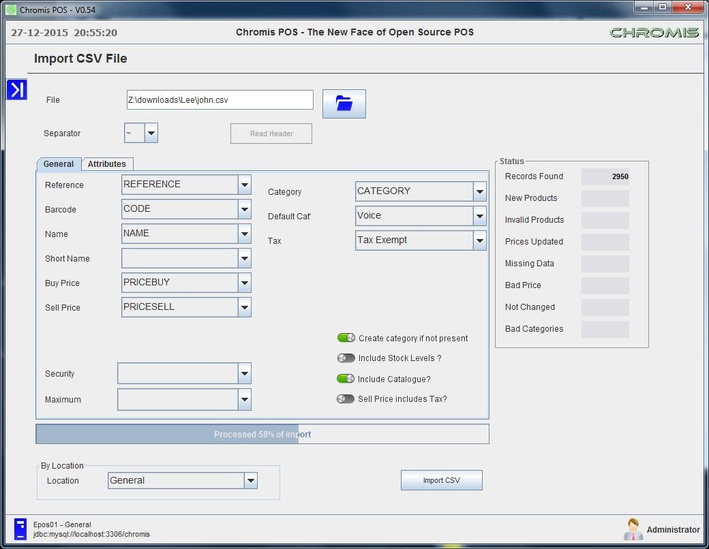This screenshot has width=709, height=549.
Task: Close the Chromis POS window
Action: pyautogui.click(x=688, y=7)
